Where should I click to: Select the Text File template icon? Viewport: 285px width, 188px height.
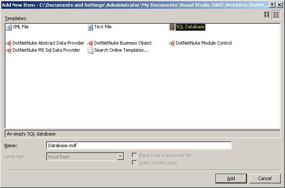coord(90,27)
